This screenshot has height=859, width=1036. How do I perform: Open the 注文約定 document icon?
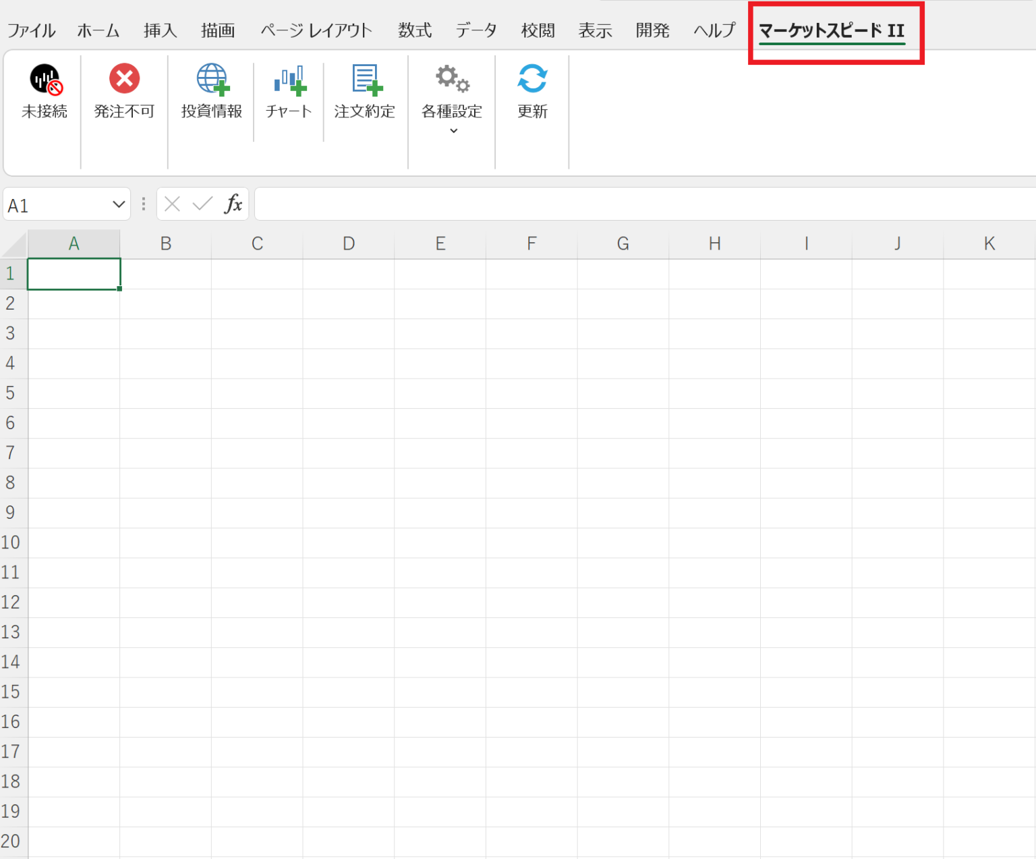point(366,79)
